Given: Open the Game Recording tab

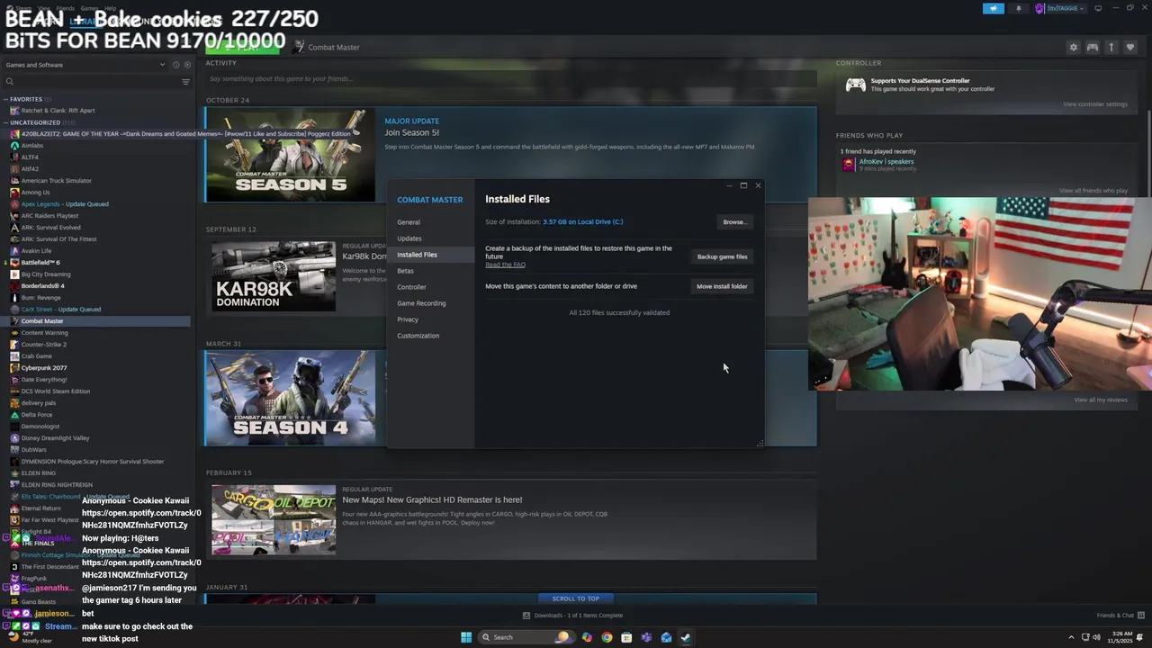Looking at the screenshot, I should click(x=421, y=303).
